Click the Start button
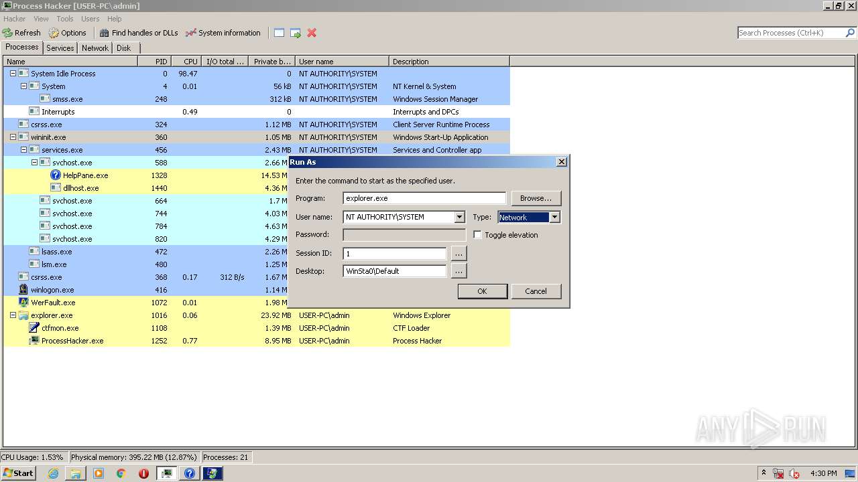 pyautogui.click(x=18, y=473)
